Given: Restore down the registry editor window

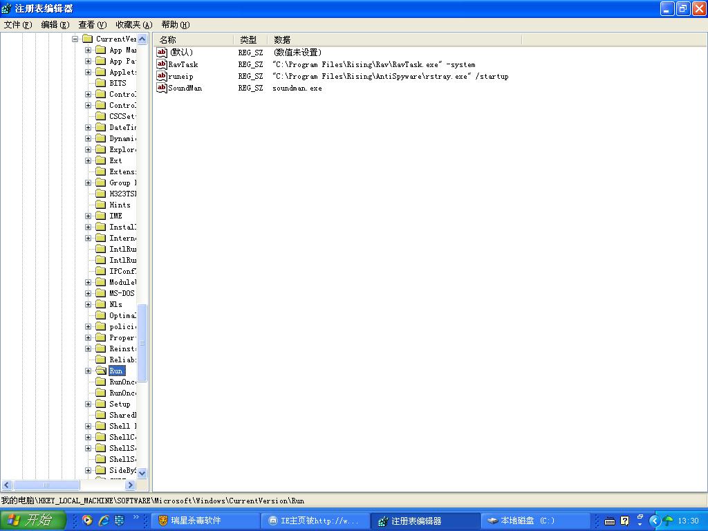Looking at the screenshot, I should pyautogui.click(x=682, y=8).
